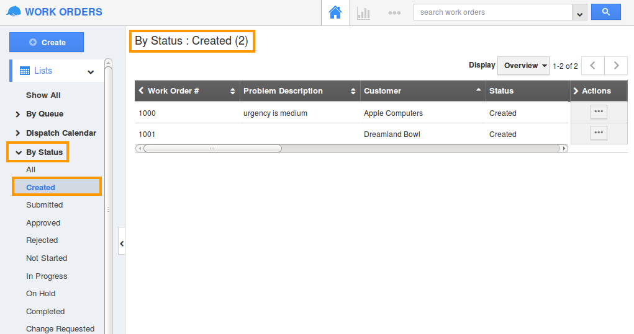Expand the By Queue tree item
The width and height of the screenshot is (634, 334).
click(17, 114)
